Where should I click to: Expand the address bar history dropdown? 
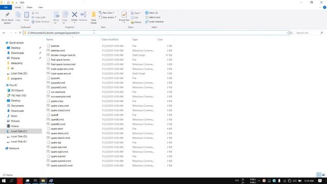(287, 33)
